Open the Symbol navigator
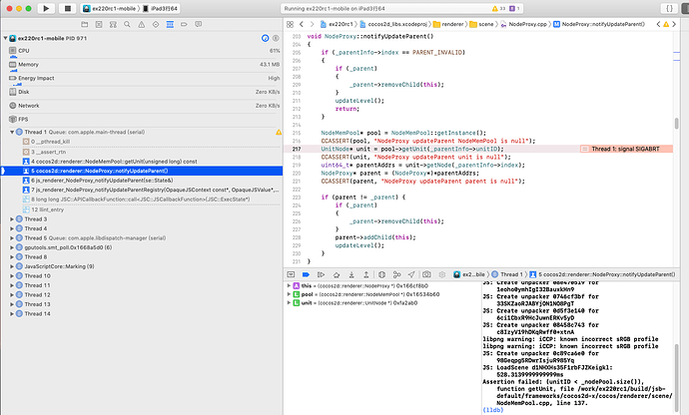 pos(113,24)
